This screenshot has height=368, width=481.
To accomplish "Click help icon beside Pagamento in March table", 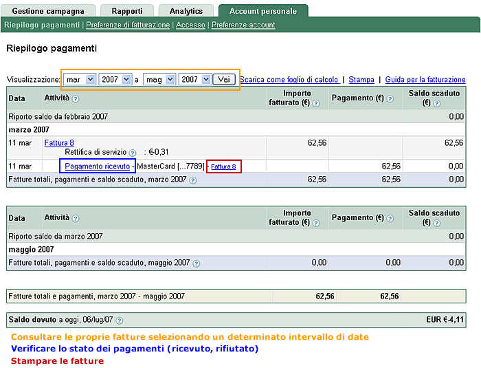I will [390, 99].
